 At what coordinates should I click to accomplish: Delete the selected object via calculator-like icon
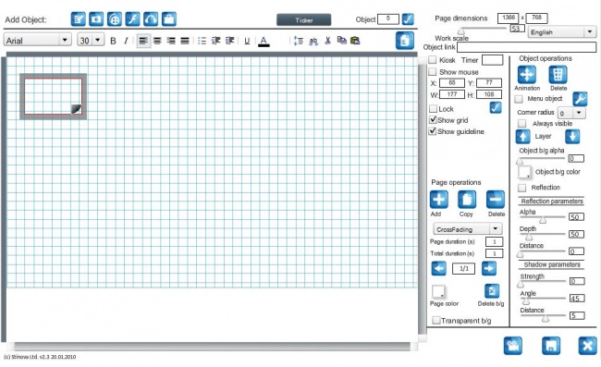pos(558,75)
